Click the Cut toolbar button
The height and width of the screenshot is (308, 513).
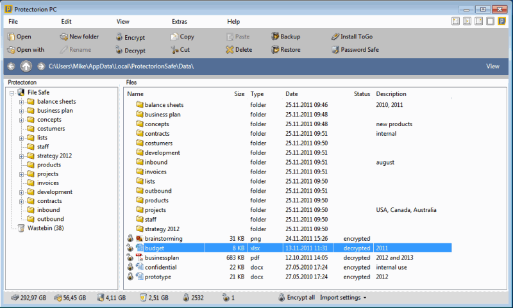[180, 50]
